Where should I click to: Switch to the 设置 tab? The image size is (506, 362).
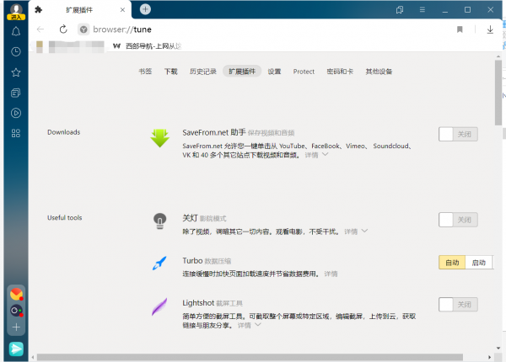pos(274,72)
